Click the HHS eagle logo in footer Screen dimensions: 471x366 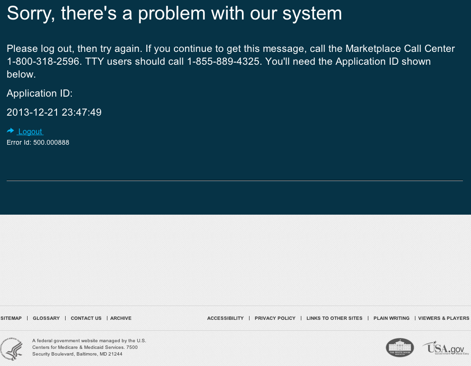coord(11,348)
